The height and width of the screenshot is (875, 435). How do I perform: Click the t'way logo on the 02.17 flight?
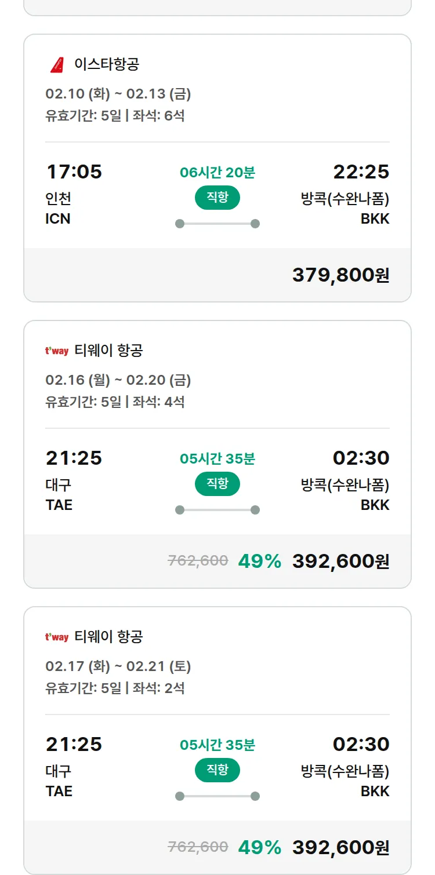coord(57,637)
